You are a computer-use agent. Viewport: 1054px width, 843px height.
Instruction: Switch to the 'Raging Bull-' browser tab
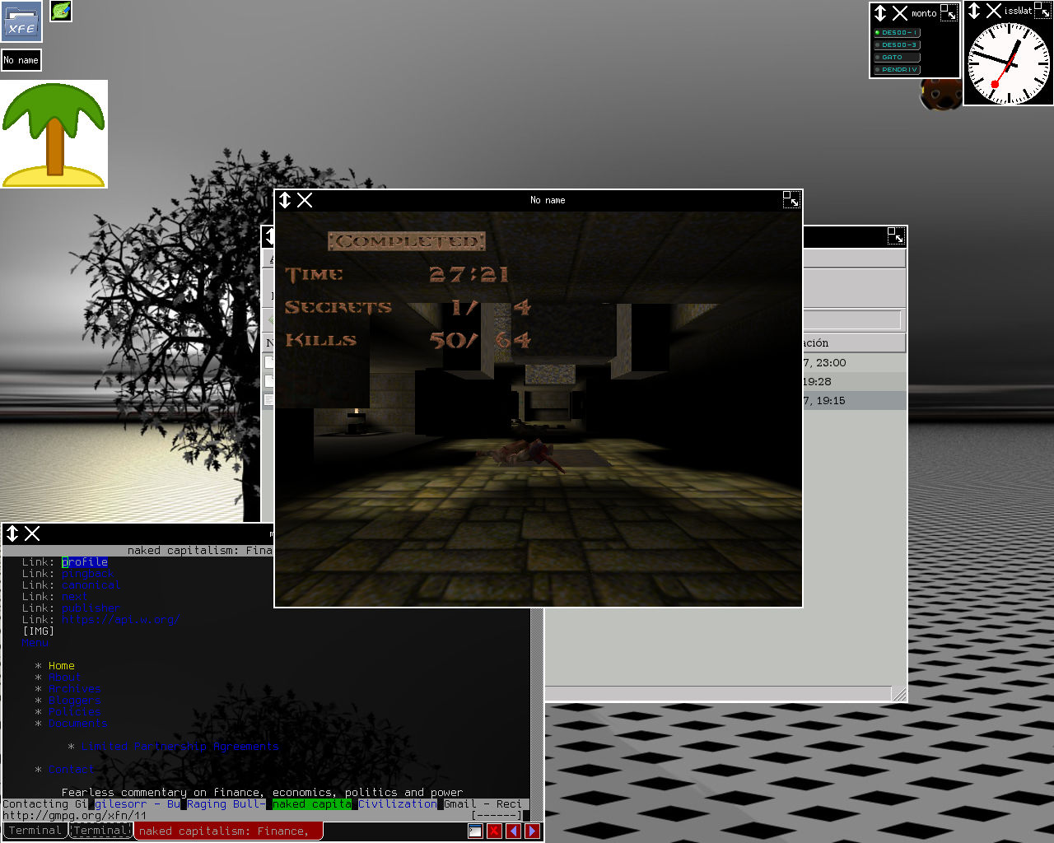[226, 804]
